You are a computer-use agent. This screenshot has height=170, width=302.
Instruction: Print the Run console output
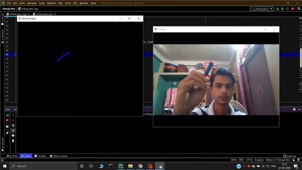pyautogui.click(x=13, y=136)
